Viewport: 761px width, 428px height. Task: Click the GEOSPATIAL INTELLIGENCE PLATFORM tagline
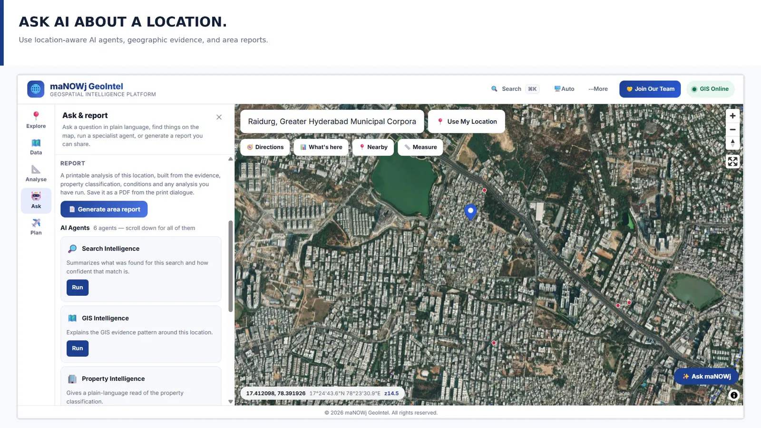[x=103, y=95]
